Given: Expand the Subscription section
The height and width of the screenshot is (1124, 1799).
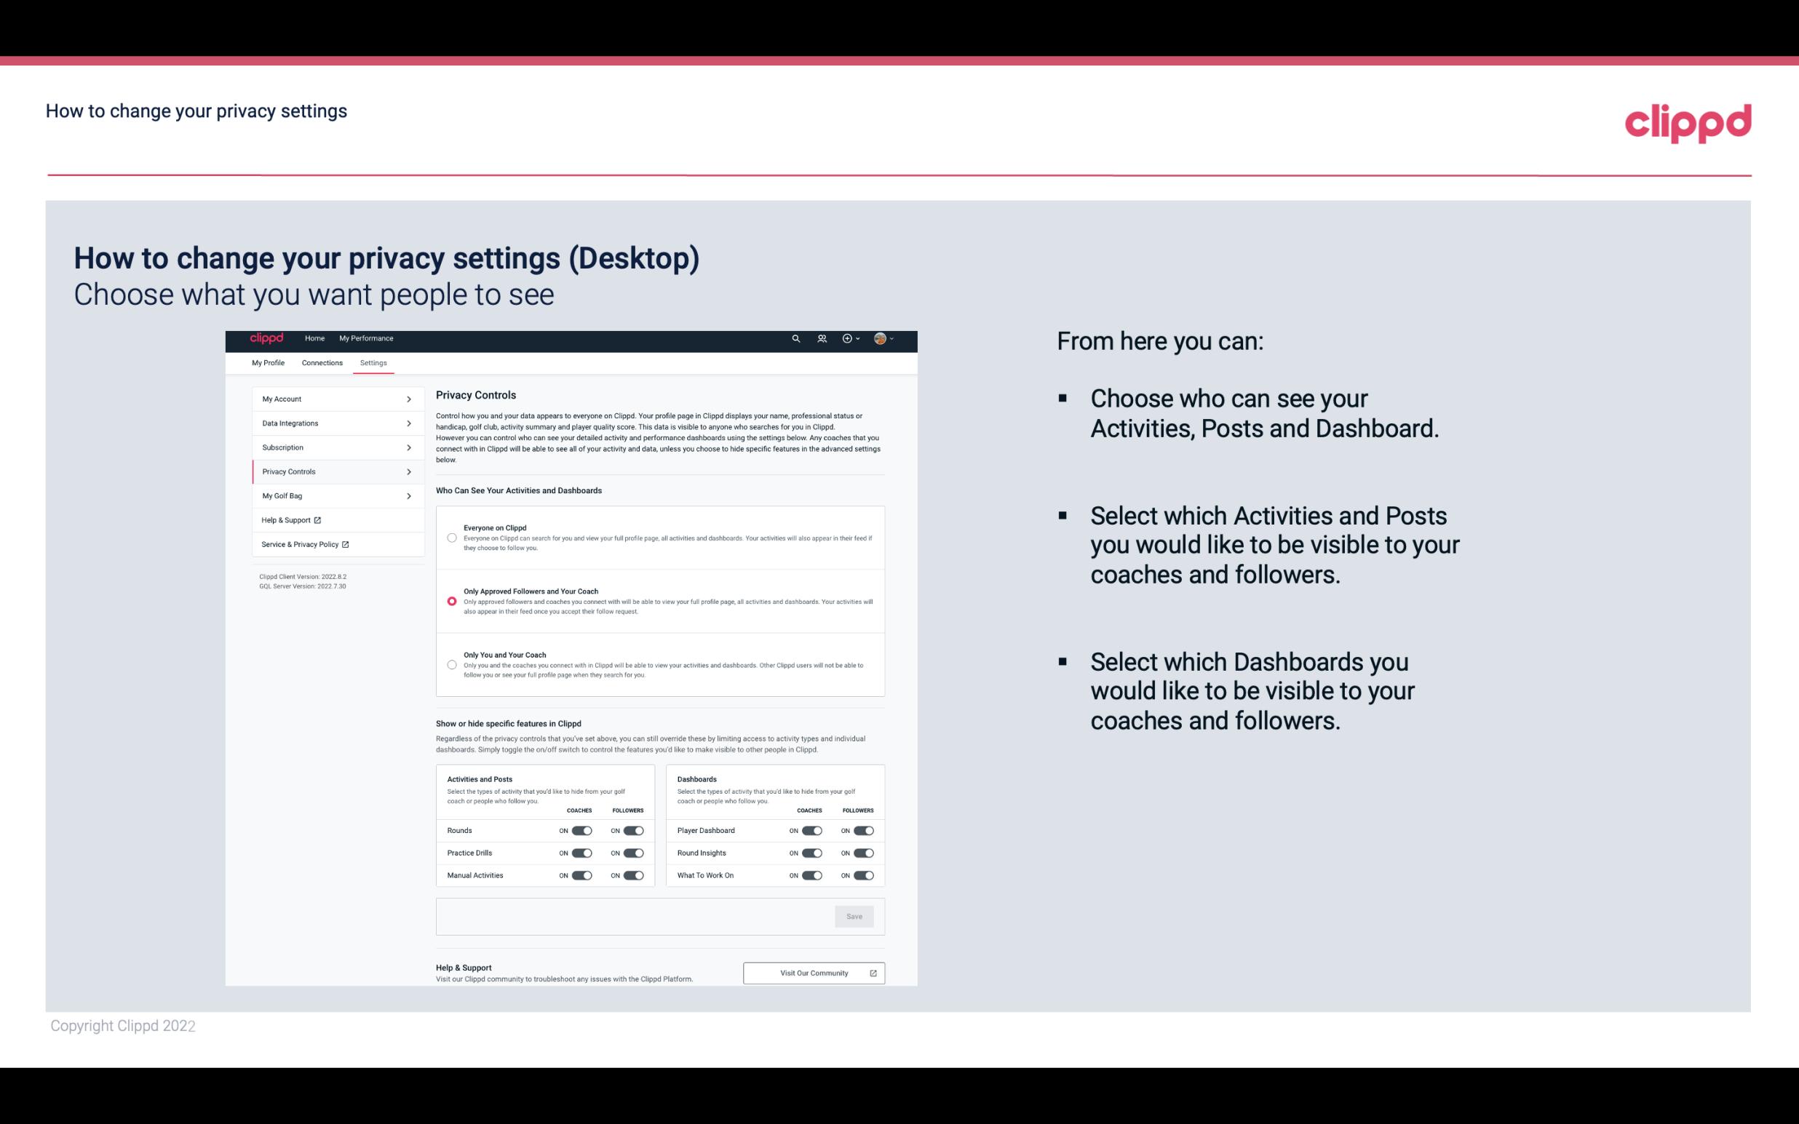Looking at the screenshot, I should tap(330, 447).
